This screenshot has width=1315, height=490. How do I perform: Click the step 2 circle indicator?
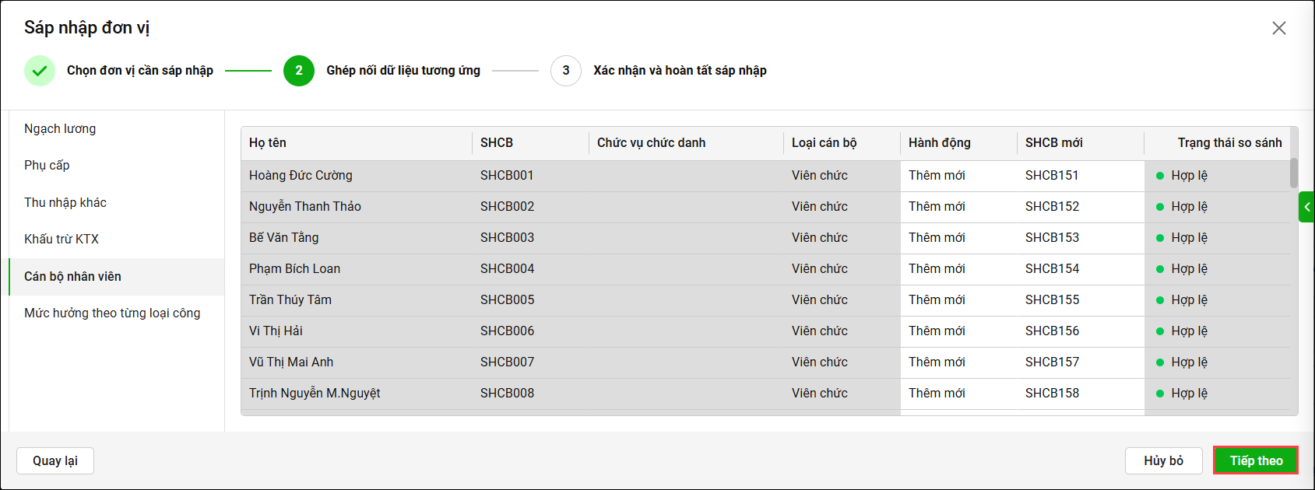coord(299,71)
